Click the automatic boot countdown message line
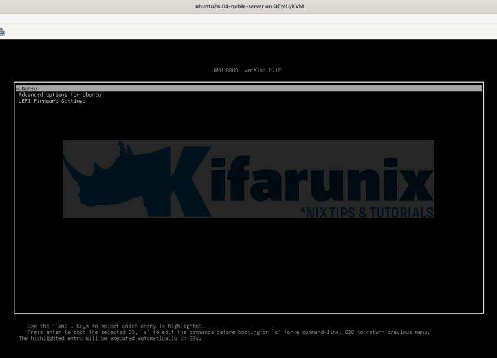497x358 pixels. [110, 339]
